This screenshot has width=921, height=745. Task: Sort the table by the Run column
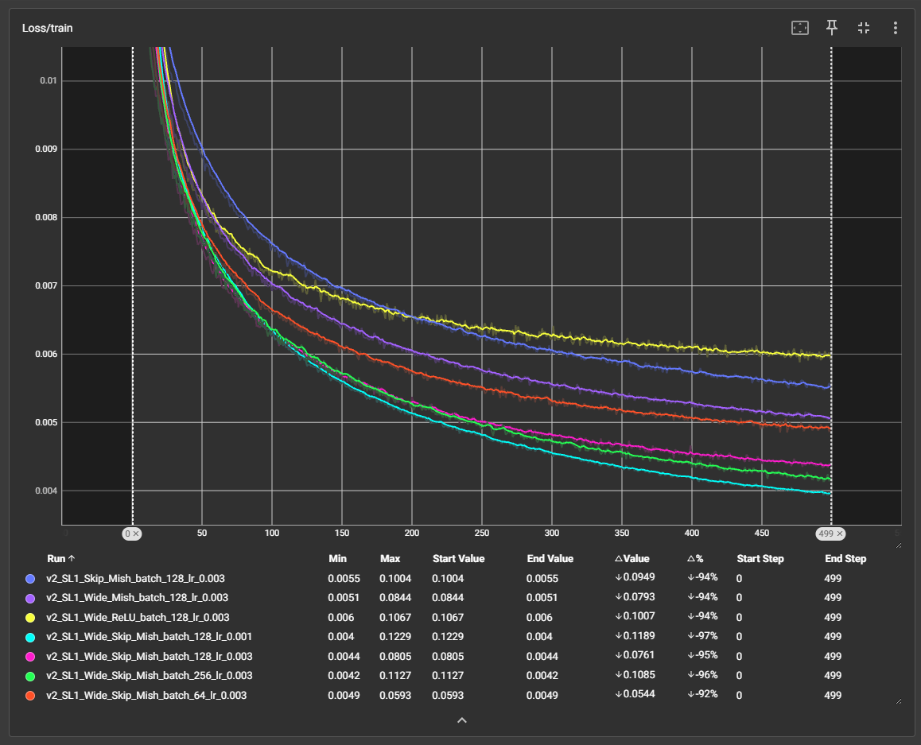[x=60, y=558]
